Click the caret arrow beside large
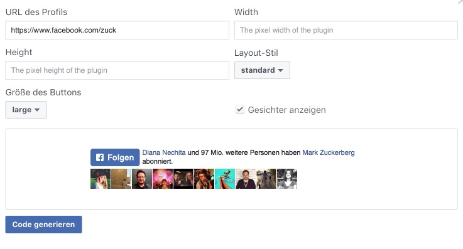Image resolution: width=463 pixels, height=249 pixels. click(37, 110)
